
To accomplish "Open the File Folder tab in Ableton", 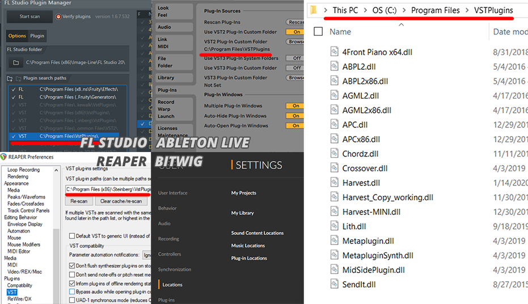I will coord(174,62).
